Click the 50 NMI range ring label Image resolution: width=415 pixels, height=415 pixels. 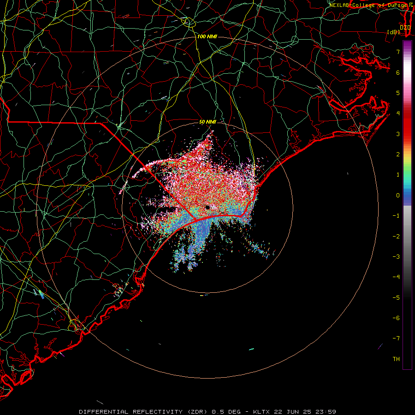pyautogui.click(x=207, y=122)
